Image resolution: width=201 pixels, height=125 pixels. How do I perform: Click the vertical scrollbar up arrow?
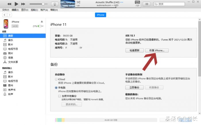(200, 19)
